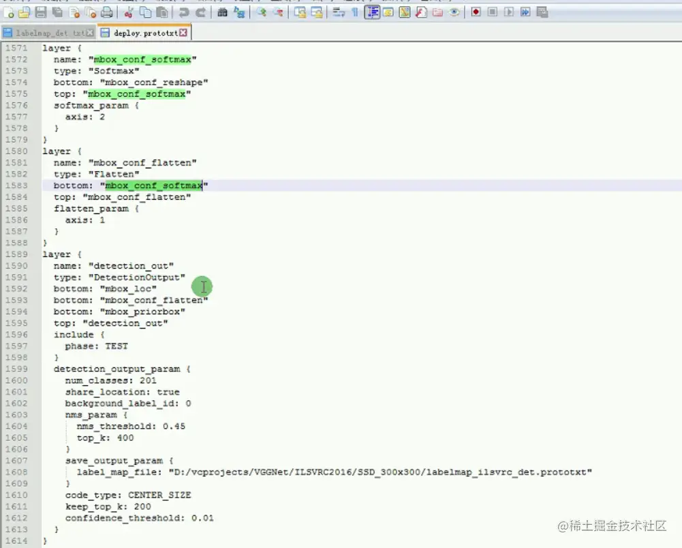This screenshot has width=682, height=548.
Task: Switch to the labelmap_det.txt tab
Action: 48,33
